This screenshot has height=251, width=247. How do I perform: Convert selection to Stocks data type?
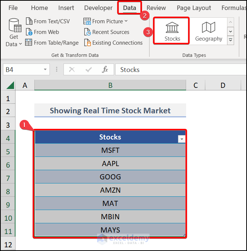[x=172, y=31]
